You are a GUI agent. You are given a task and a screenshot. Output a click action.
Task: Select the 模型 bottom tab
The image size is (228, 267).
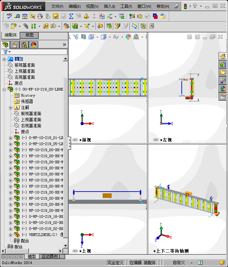coord(32,256)
